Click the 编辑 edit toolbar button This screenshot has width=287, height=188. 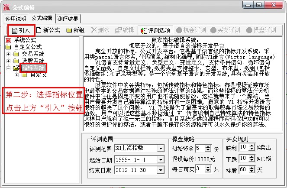tap(124, 30)
